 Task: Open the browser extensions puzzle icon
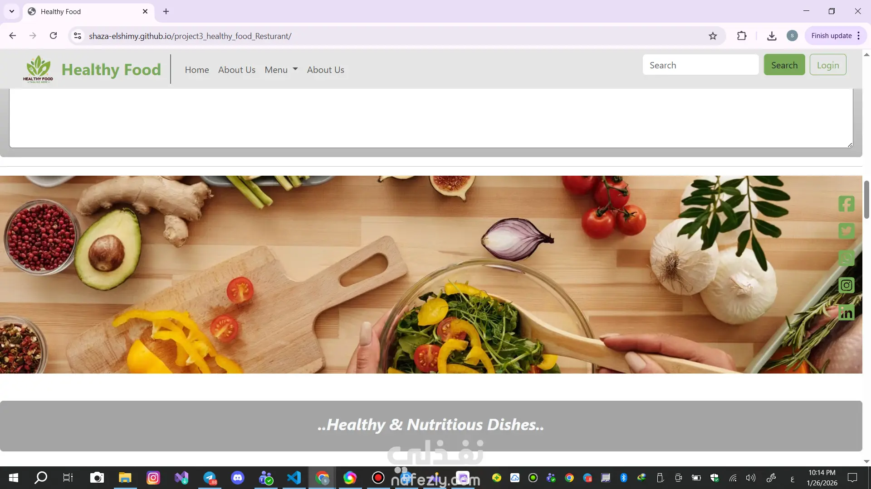742,36
